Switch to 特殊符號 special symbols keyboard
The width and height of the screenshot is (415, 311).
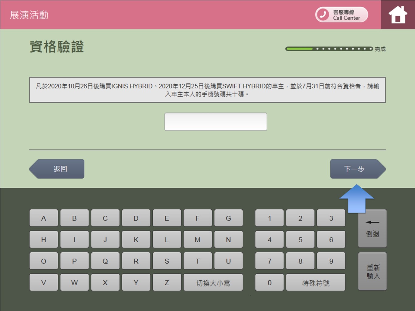point(316,283)
